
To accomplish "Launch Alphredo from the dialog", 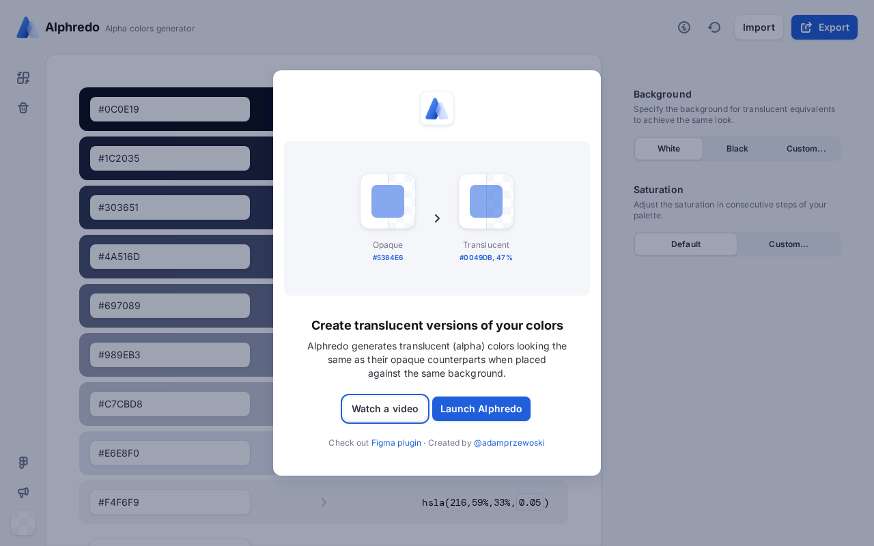I will [x=481, y=409].
